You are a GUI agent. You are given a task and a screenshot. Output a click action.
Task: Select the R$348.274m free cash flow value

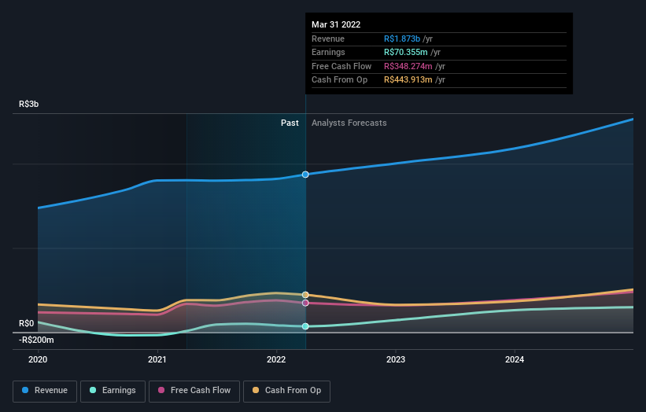point(411,66)
